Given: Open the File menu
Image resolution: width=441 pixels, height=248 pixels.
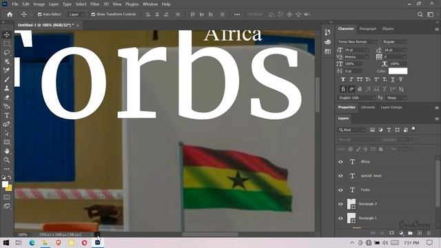Looking at the screenshot, I should (x=15, y=4).
